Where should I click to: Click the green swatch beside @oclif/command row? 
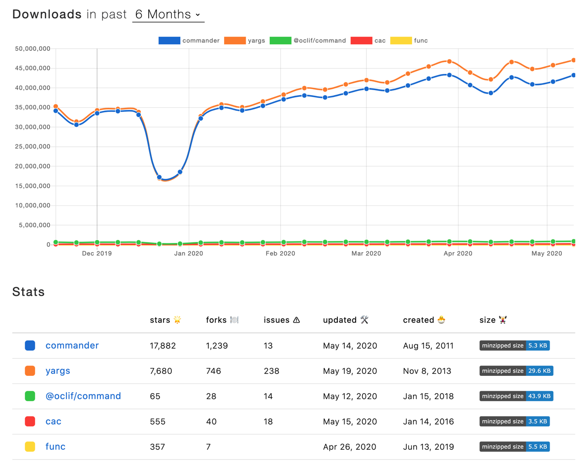tap(30, 396)
